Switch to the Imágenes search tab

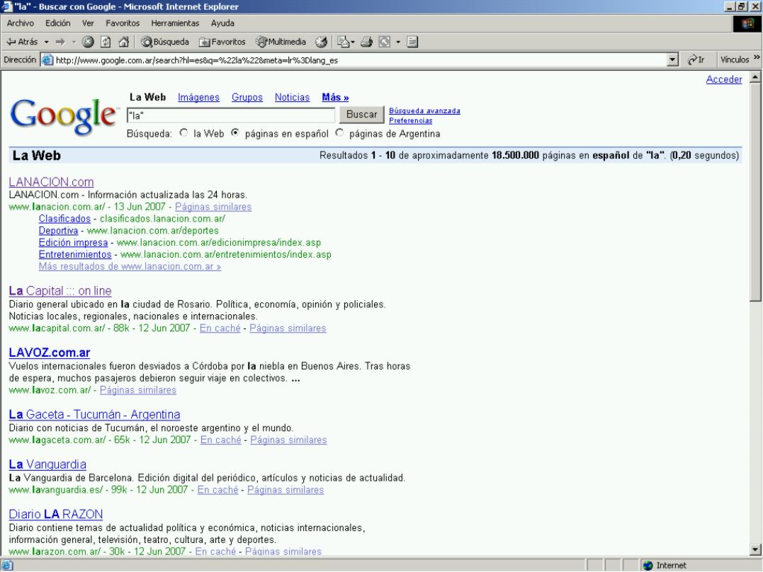[198, 97]
